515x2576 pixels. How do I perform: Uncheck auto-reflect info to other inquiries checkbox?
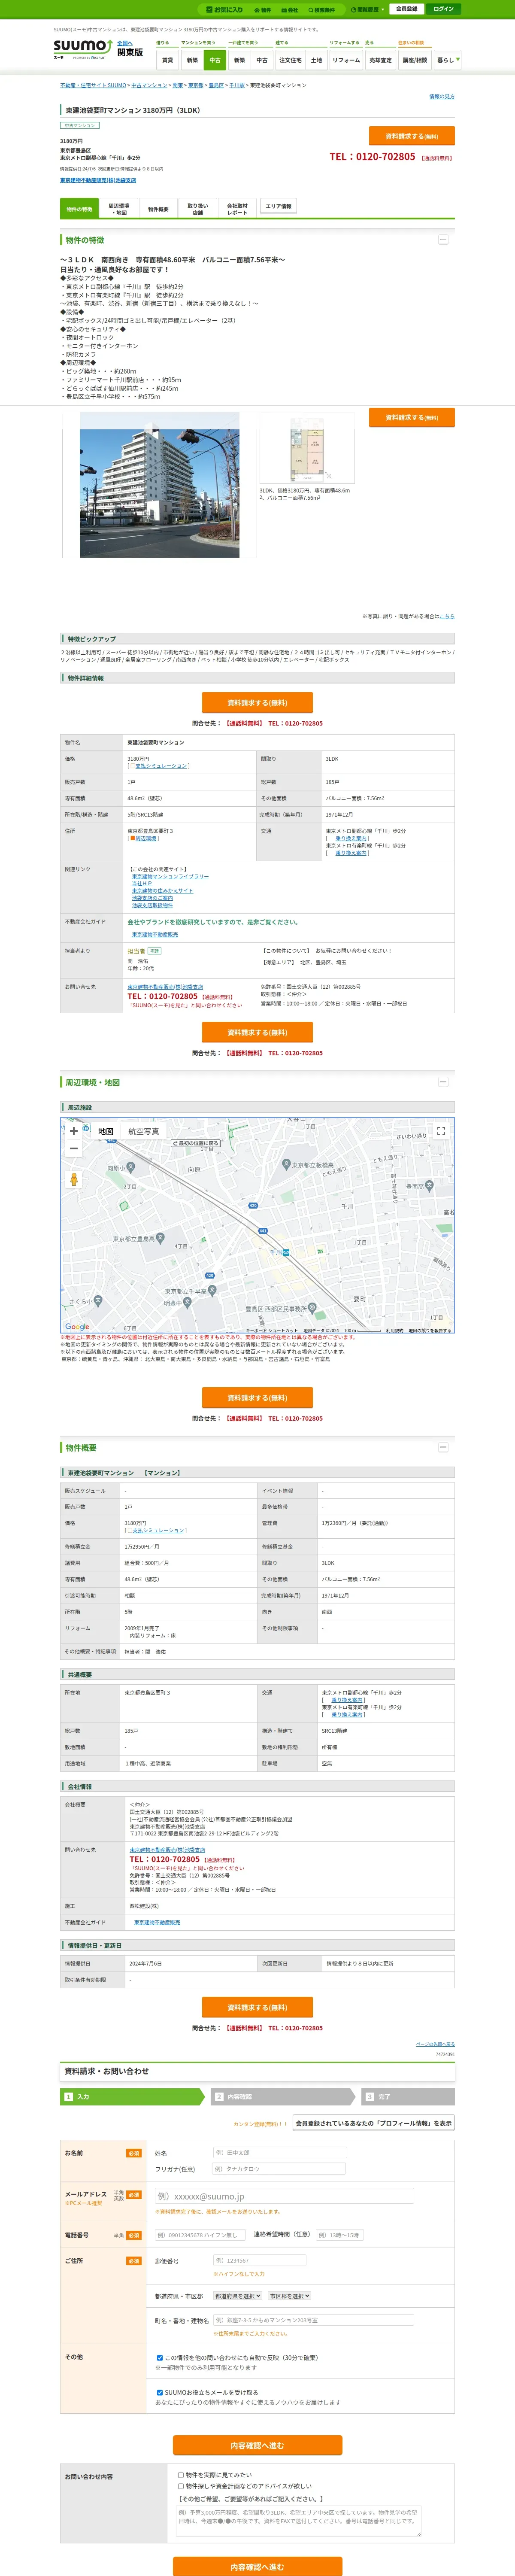tap(160, 2358)
